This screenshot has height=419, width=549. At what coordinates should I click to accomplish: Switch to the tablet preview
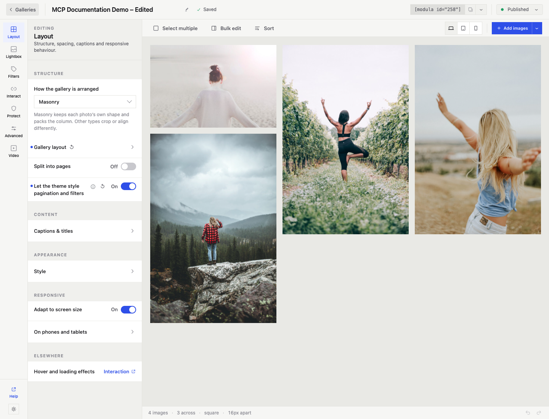click(463, 28)
